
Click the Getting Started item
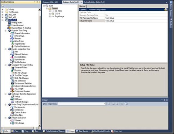pyautogui.click(x=17, y=23)
